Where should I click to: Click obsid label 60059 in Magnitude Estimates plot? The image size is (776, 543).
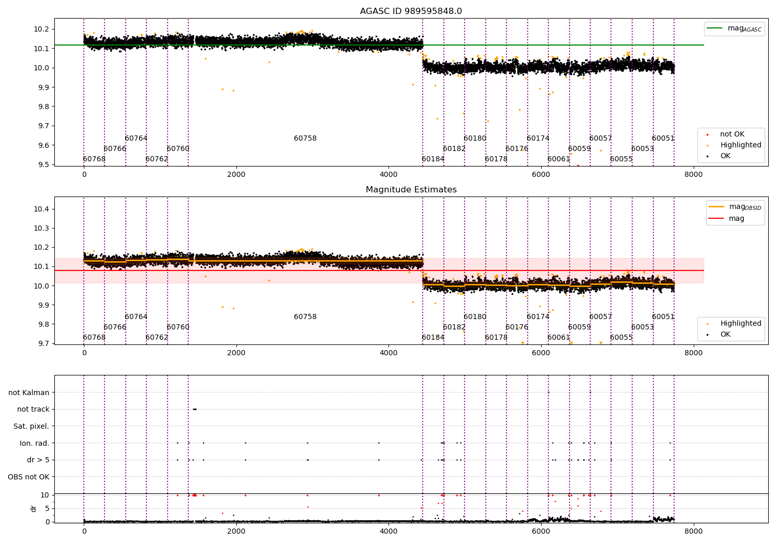(579, 327)
